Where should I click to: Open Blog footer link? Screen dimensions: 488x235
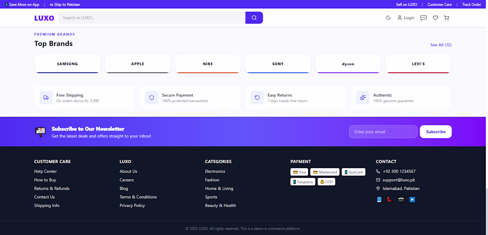point(124,188)
